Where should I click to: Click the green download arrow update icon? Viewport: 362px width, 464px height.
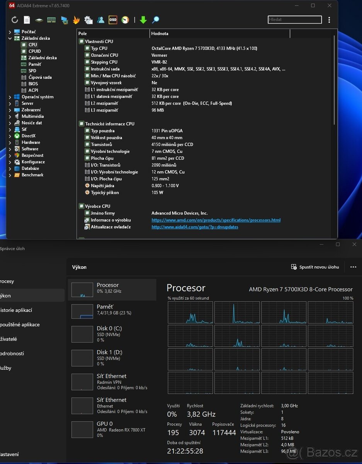pyautogui.click(x=143, y=20)
